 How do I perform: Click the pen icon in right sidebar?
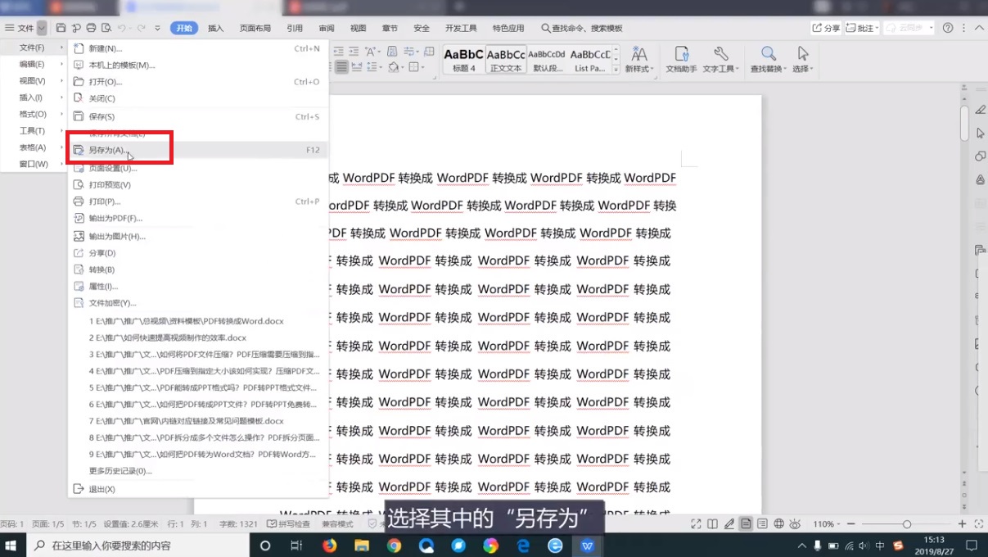click(980, 110)
